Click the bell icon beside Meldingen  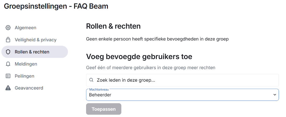click(x=8, y=64)
